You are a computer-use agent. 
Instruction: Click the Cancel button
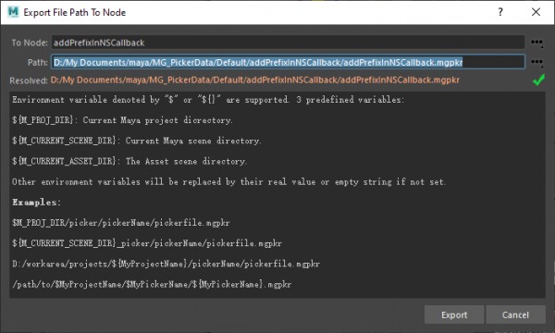(x=515, y=314)
